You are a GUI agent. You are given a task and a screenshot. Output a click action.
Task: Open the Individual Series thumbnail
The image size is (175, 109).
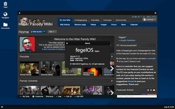71,71
